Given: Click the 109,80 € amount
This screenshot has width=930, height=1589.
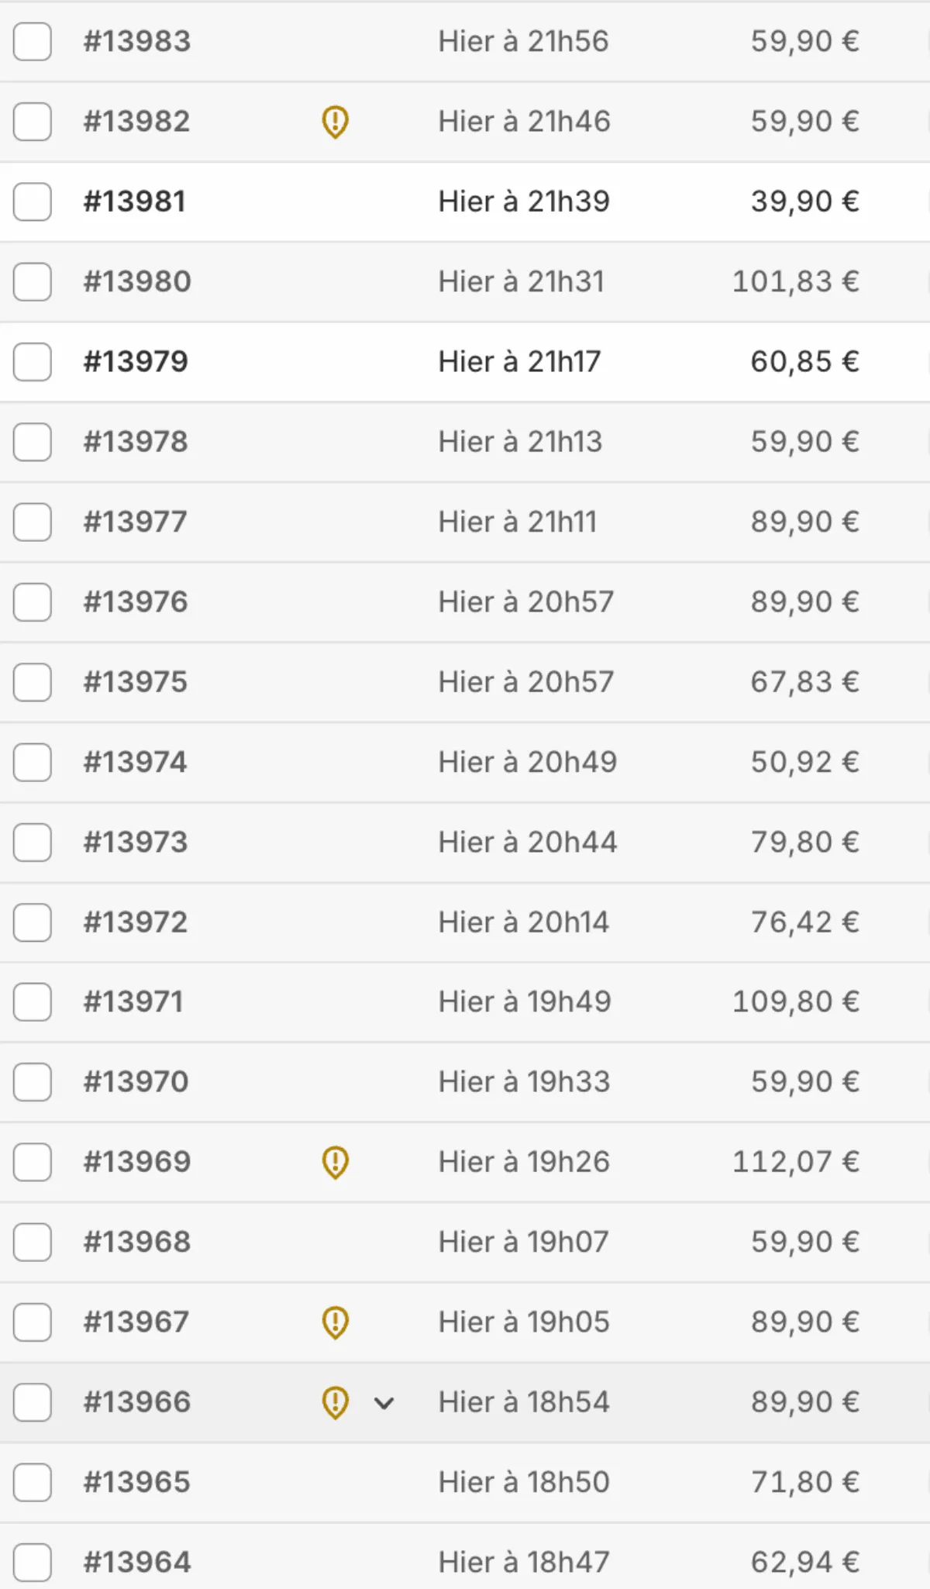Looking at the screenshot, I should [795, 1002].
